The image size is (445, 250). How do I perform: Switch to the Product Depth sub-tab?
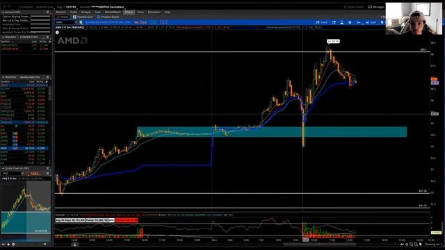108,17
